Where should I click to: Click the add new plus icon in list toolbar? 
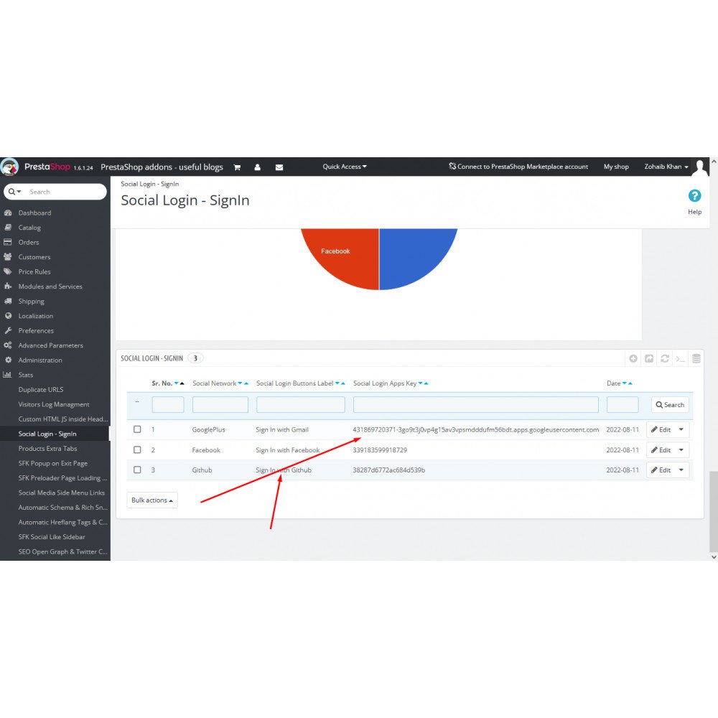point(633,358)
